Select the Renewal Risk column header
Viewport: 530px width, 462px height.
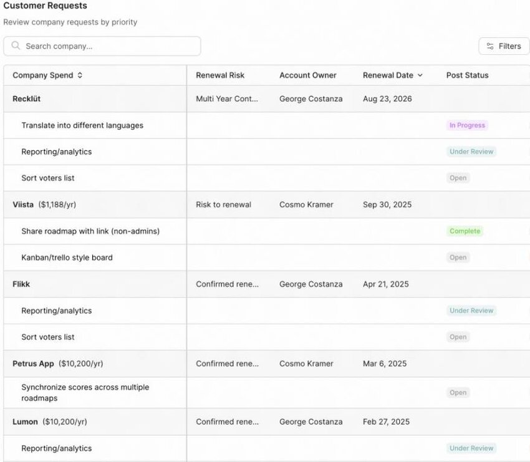coord(220,75)
